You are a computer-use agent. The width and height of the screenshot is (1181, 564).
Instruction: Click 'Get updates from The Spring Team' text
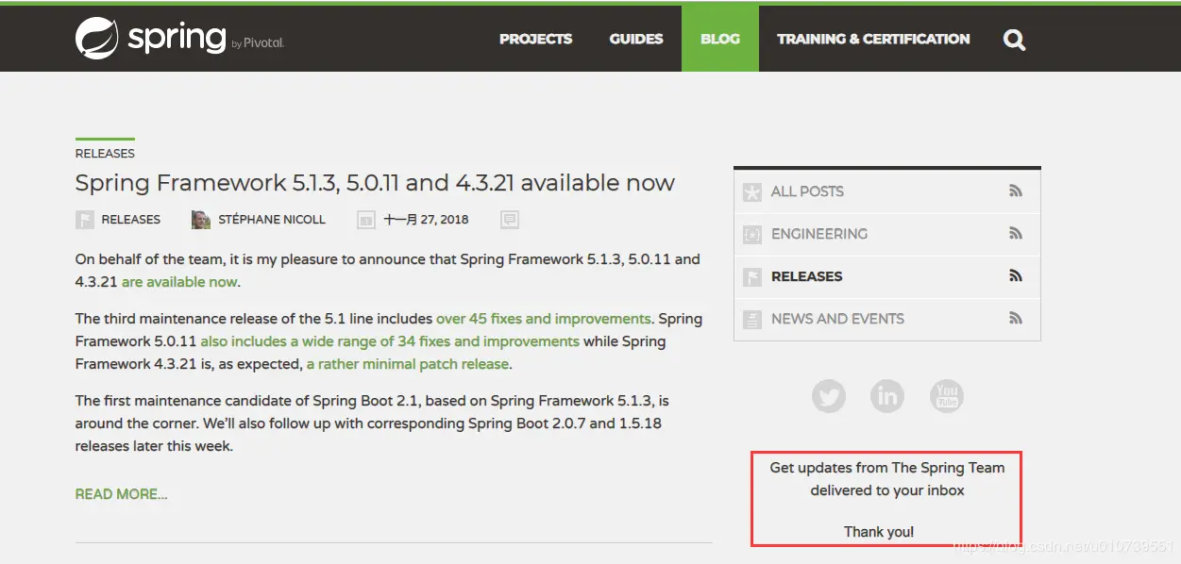click(887, 468)
